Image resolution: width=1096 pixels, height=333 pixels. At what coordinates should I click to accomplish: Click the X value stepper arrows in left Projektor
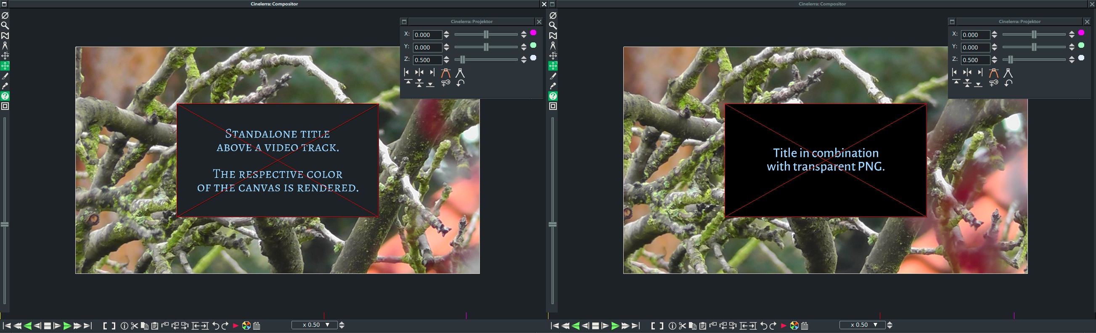coord(446,35)
